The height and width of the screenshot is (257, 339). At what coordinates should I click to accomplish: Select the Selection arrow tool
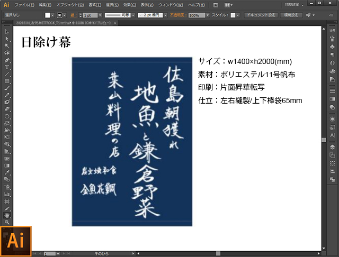point(7,32)
